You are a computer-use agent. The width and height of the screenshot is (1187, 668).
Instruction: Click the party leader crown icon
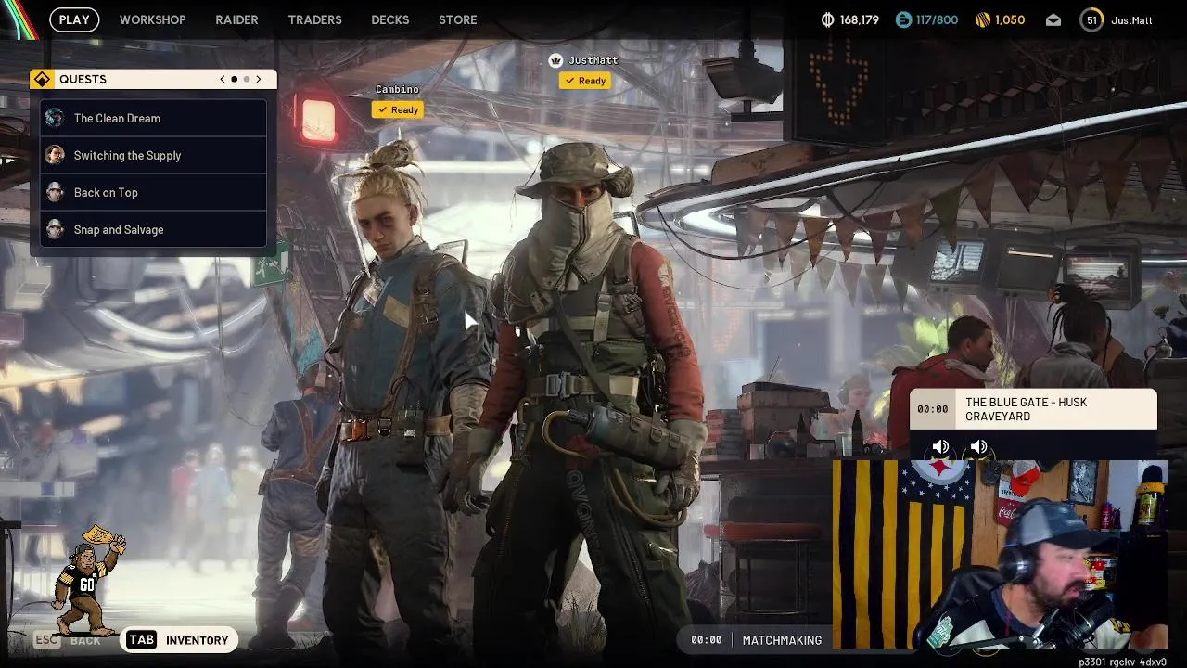(x=555, y=60)
